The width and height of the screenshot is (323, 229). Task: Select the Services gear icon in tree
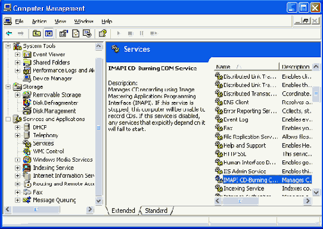pos(27,143)
